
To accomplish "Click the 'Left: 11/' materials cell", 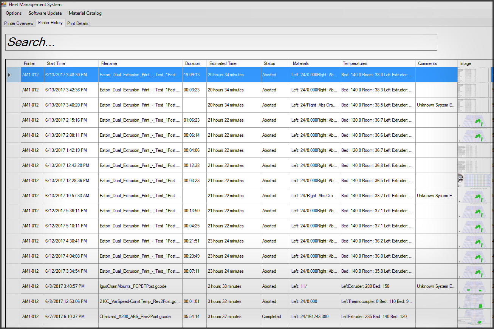I will (314, 286).
